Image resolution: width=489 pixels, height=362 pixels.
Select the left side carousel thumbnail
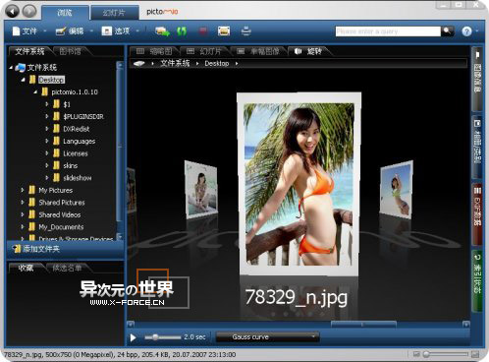(x=201, y=189)
